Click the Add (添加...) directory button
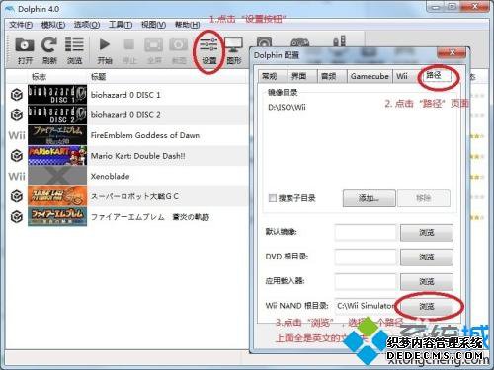The image size is (494, 370). pos(369,198)
